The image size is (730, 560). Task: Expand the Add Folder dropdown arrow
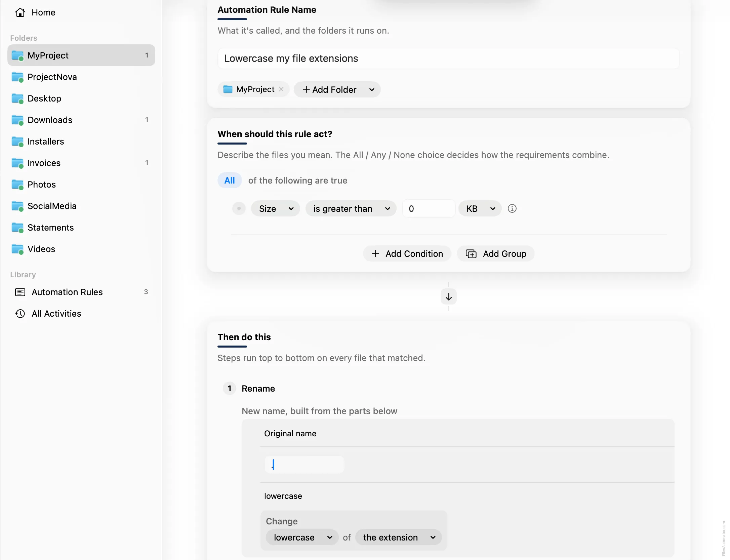coord(372,90)
